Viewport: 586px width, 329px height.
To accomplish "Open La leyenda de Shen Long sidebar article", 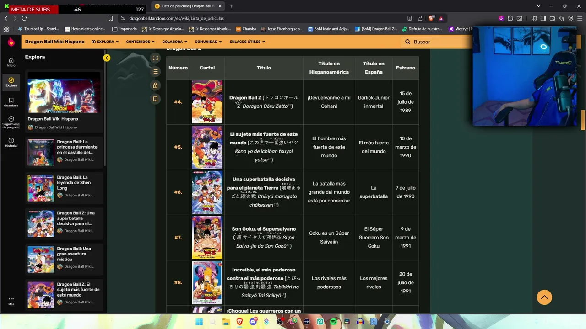I will click(64, 188).
